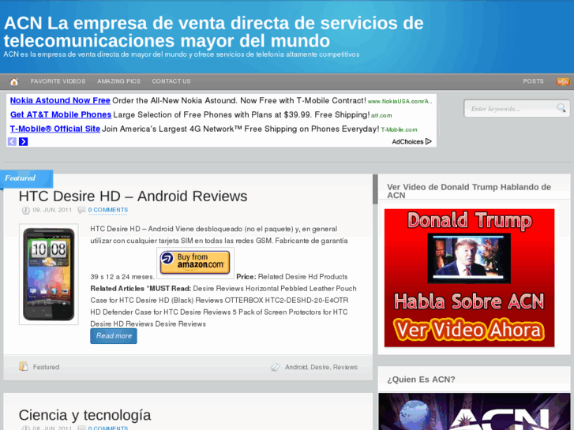Go to the home page icon
The image size is (574, 430).
coord(14,81)
